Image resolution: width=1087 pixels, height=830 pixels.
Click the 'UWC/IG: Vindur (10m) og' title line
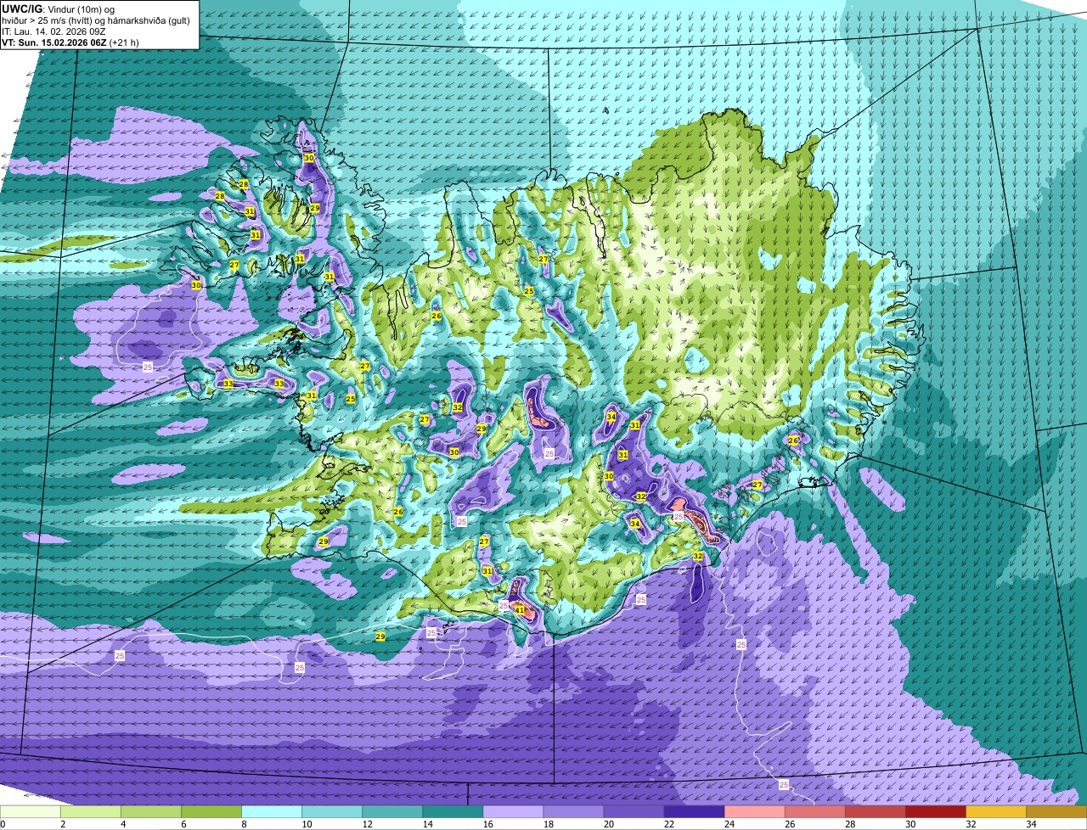tap(58, 8)
